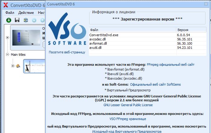Screen dimensions: 211x133
Task: Click the libavcodec (avcodec.dll) line
Action: coord(123,78)
